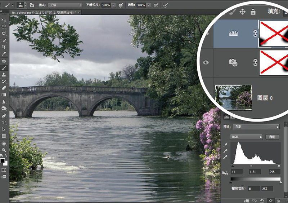Select the Patch healing tool

tap(4, 61)
